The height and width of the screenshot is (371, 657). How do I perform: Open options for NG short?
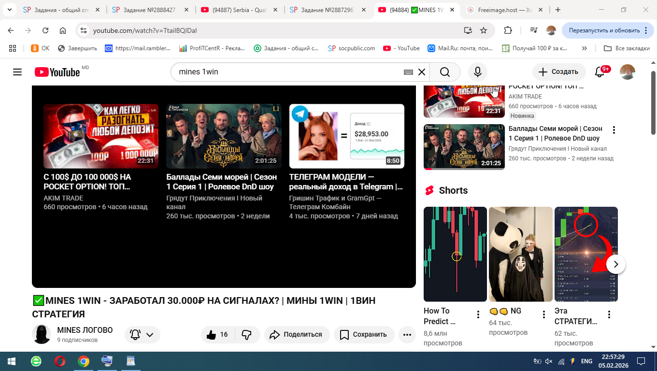(x=544, y=314)
